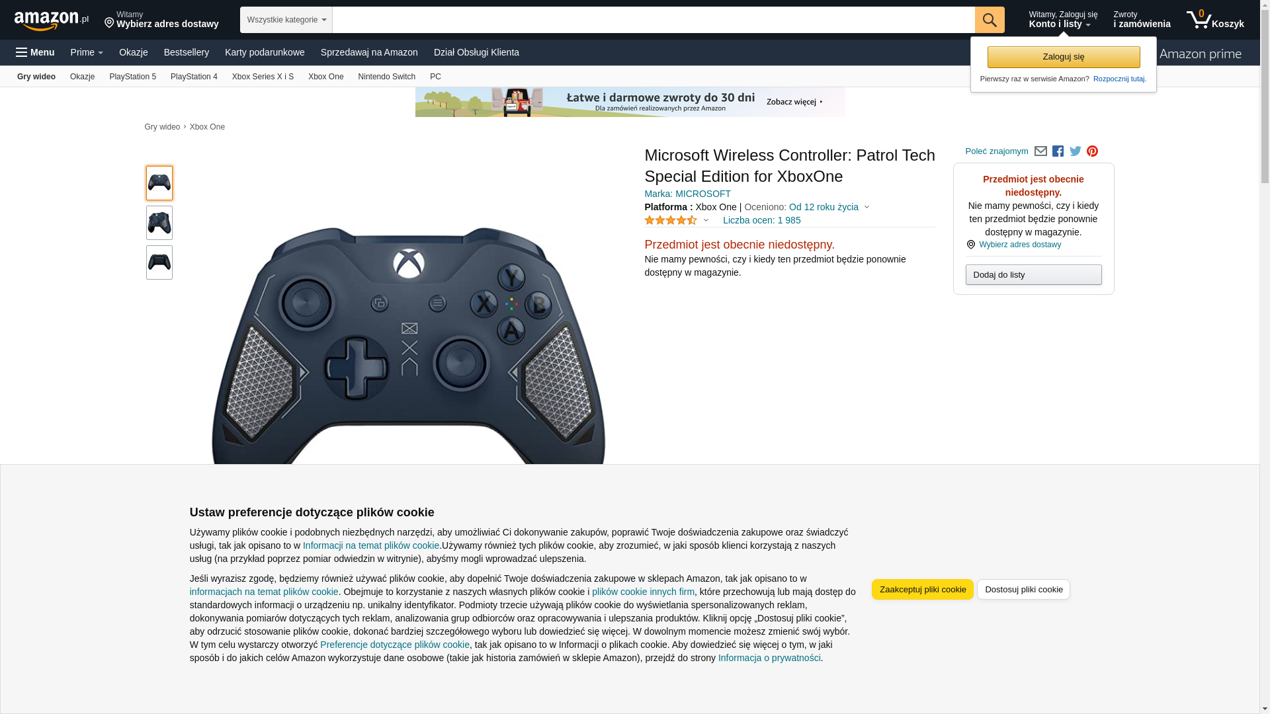The height and width of the screenshot is (714, 1270).
Task: Click the search magnifier button
Action: tap(990, 20)
